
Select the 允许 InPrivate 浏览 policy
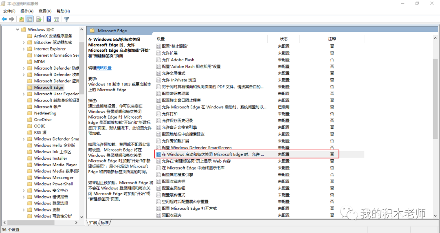[x=179, y=80]
